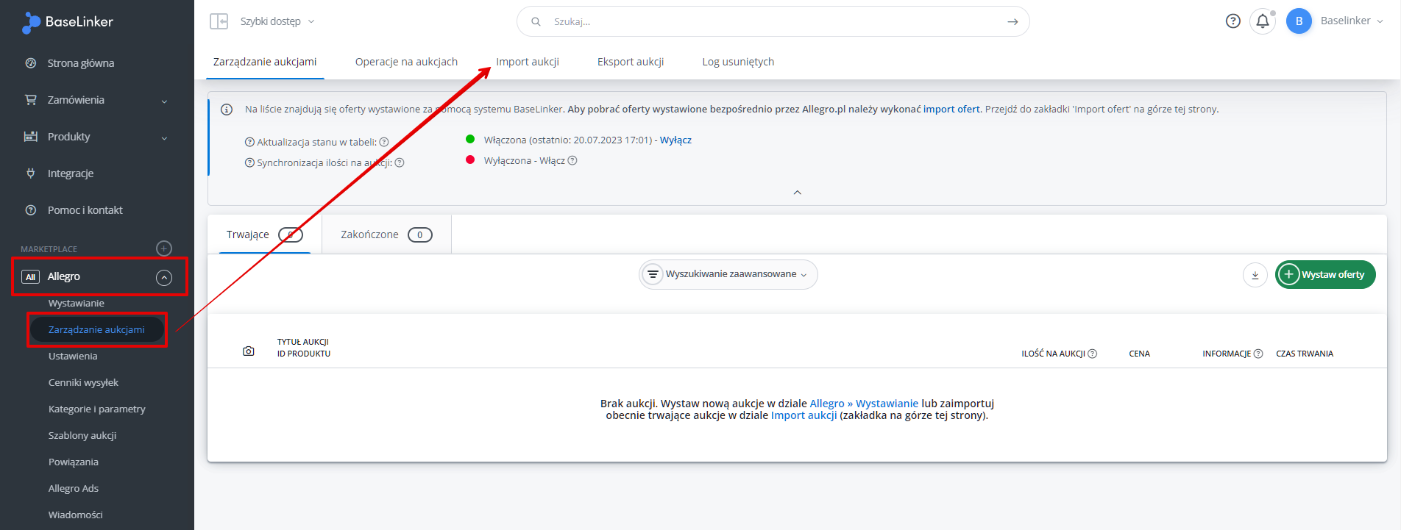This screenshot has height=530, width=1401.
Task: Click the BaseLinker logo
Action: coord(68,22)
